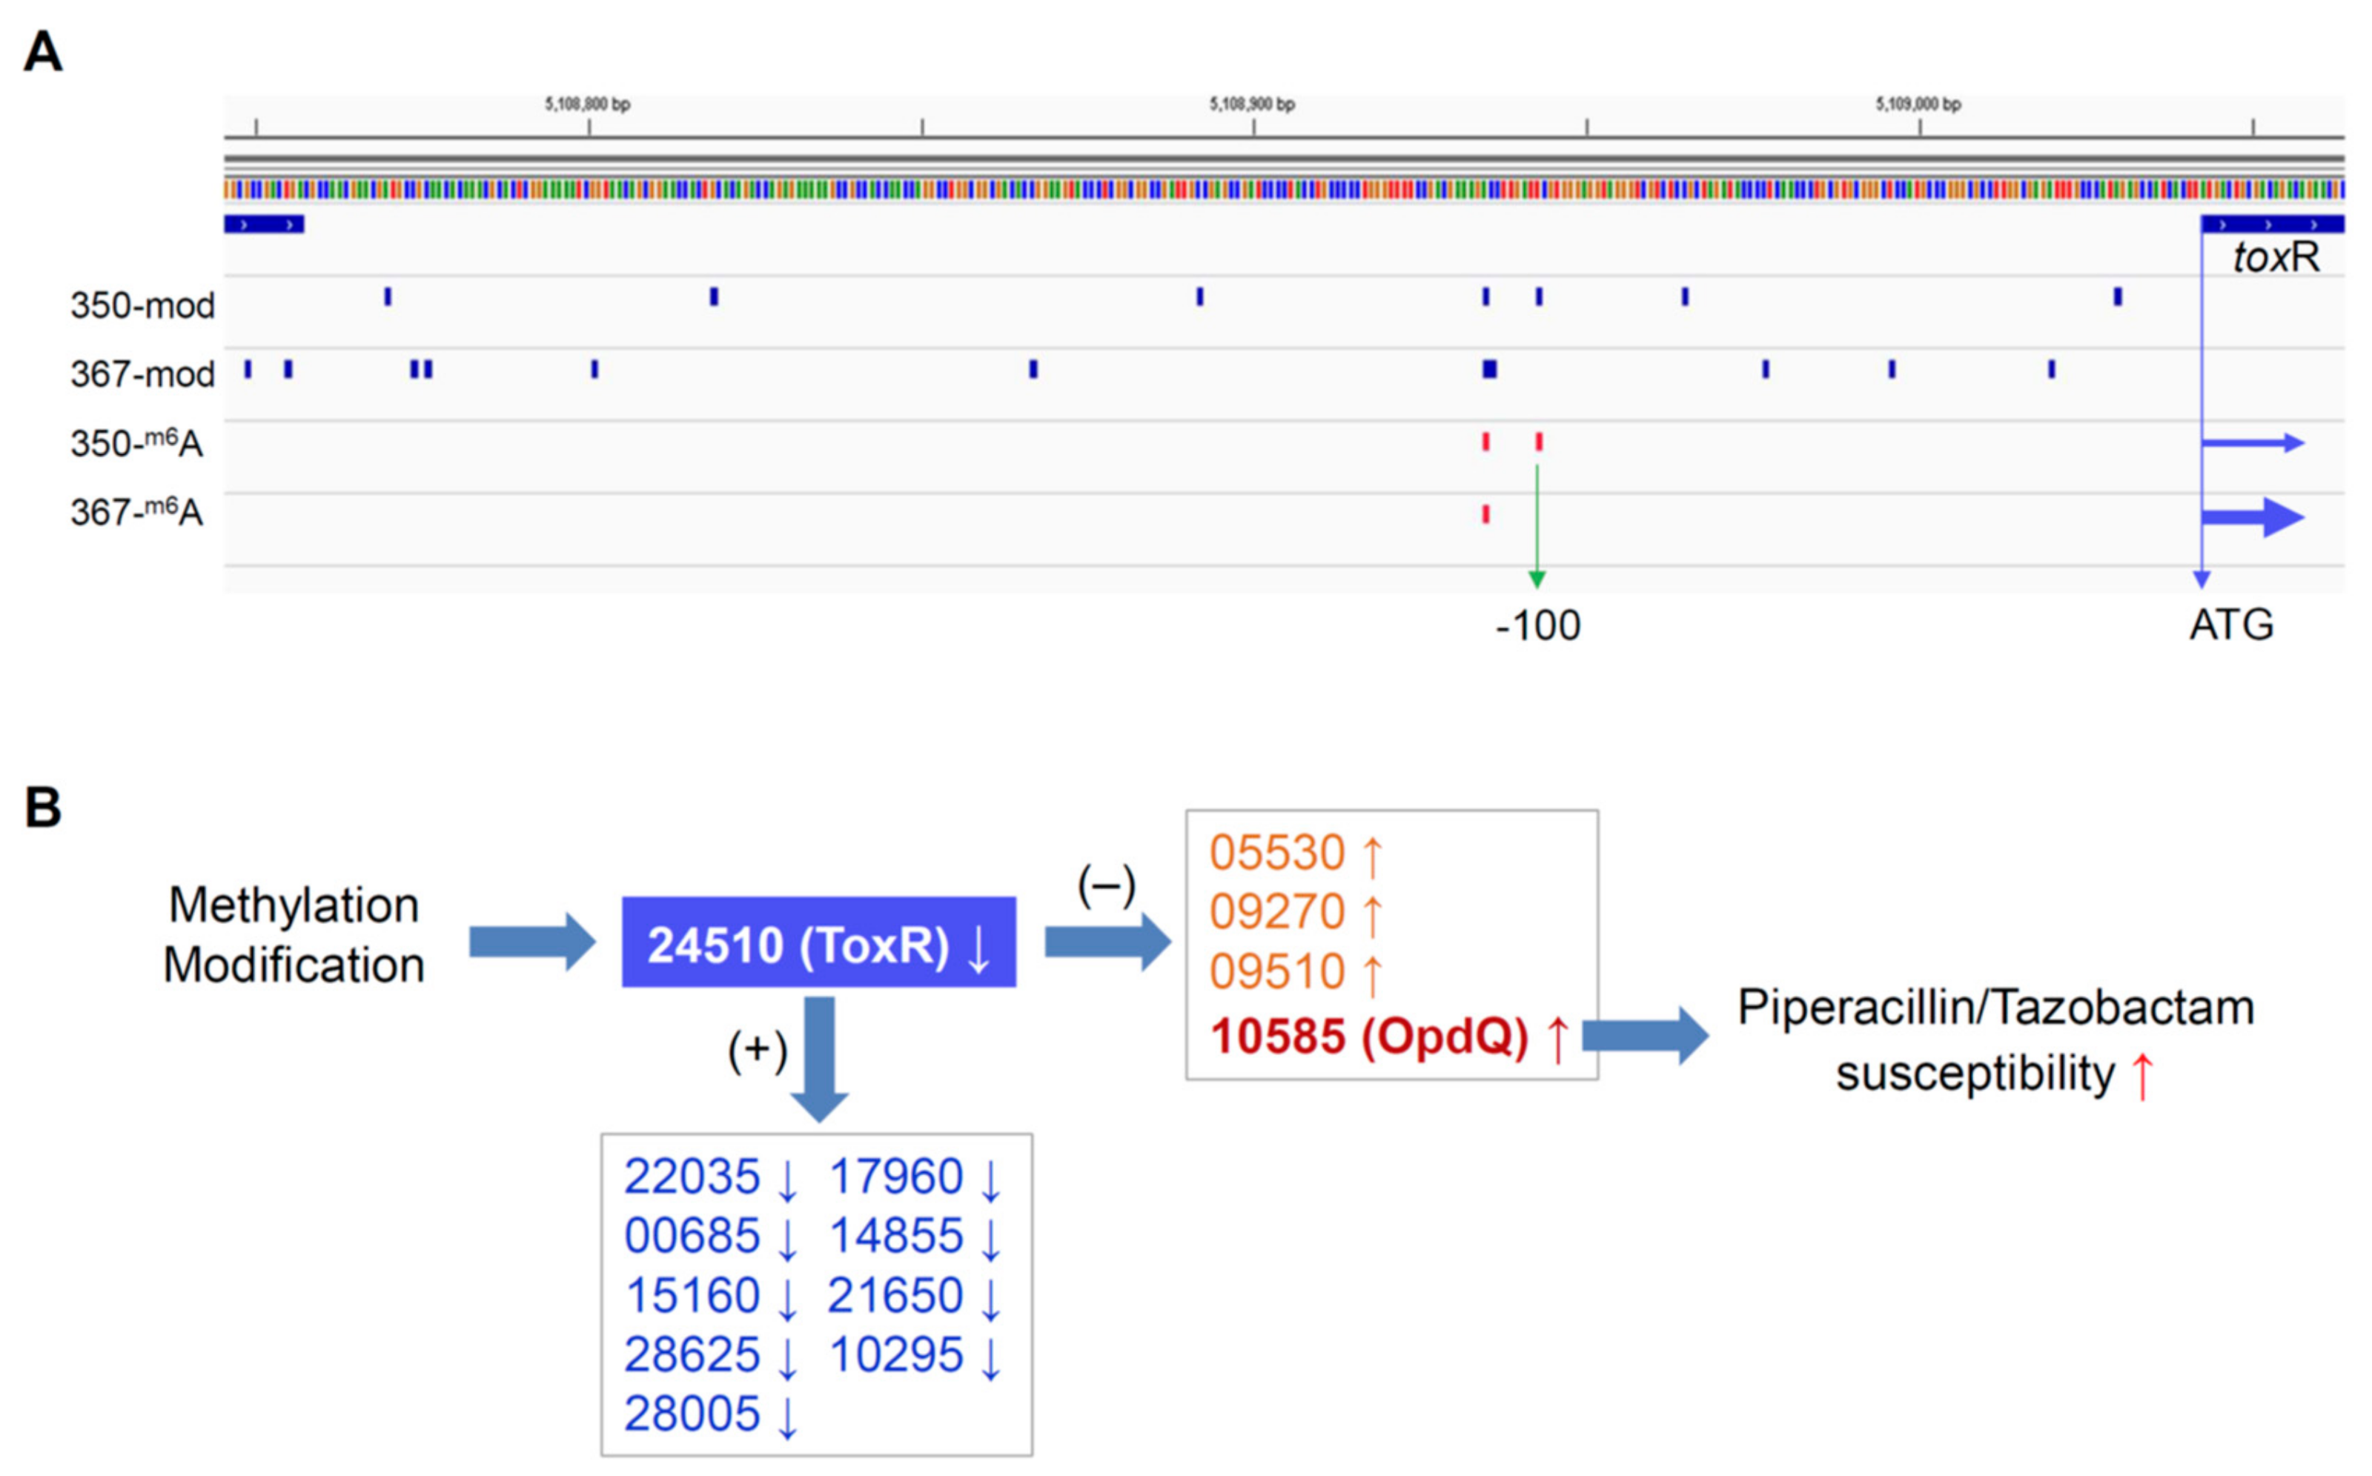Select the 367-mod track label
The width and height of the screenshot is (2372, 1476).
[x=142, y=374]
